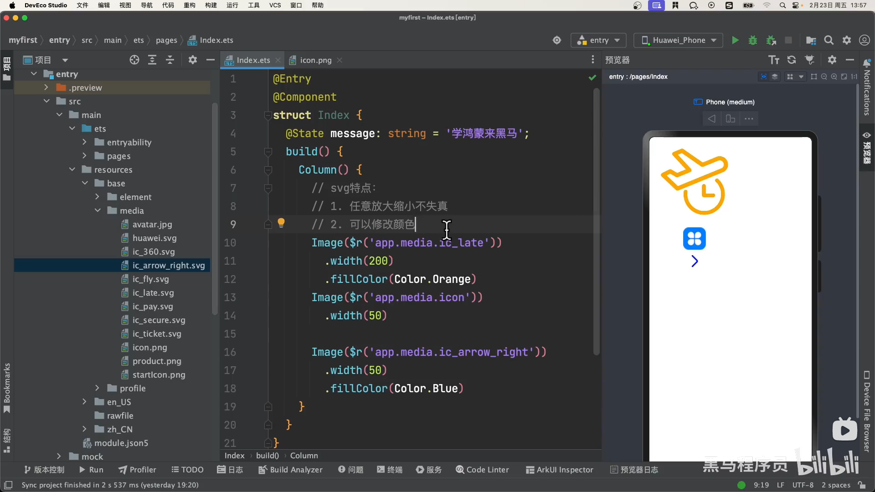Click the previewer frame/crop square icon
This screenshot has width=875, height=492.
[x=814, y=77]
